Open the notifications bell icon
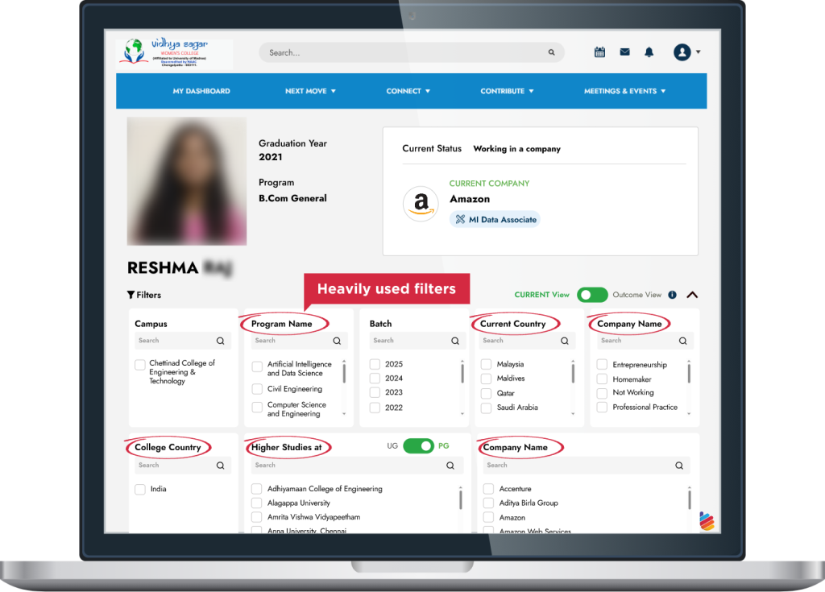The image size is (825, 592). point(649,52)
